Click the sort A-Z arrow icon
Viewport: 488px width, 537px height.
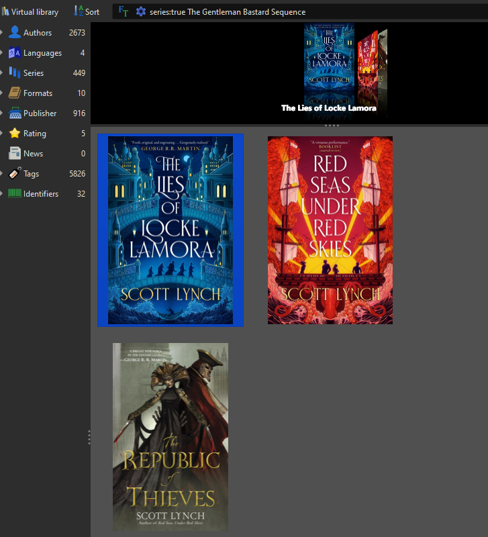click(x=78, y=11)
